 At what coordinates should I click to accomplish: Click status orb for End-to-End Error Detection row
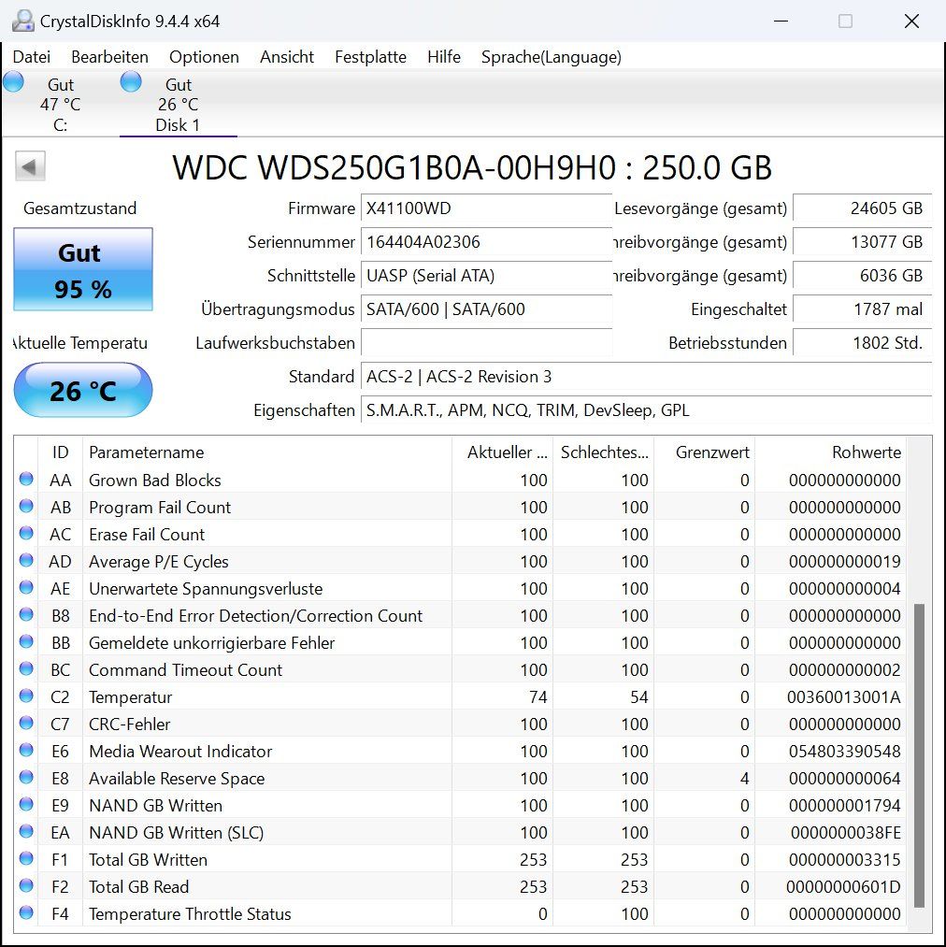[x=26, y=615]
